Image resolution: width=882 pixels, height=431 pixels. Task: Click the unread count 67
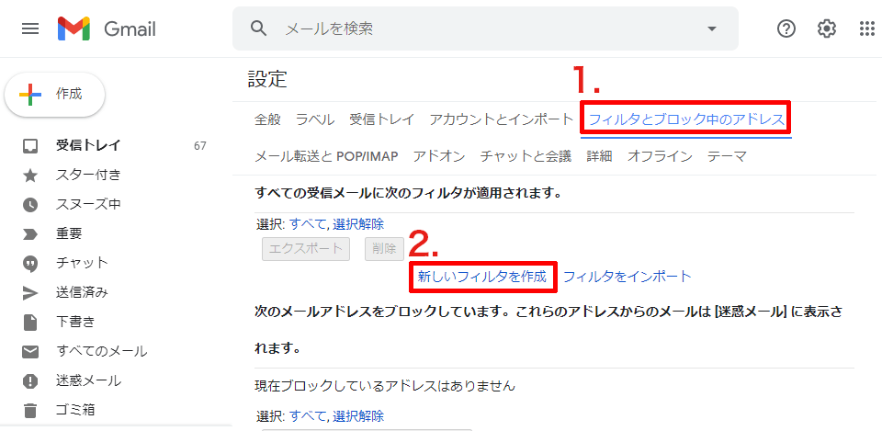coord(199,146)
